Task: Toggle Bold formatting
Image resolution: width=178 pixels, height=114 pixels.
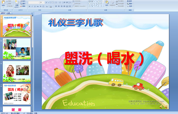Action: (x=29, y=6)
